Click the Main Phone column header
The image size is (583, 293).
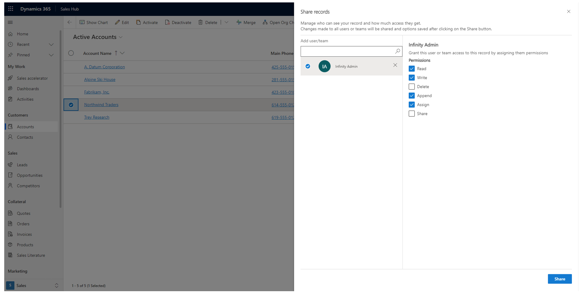pyautogui.click(x=282, y=53)
